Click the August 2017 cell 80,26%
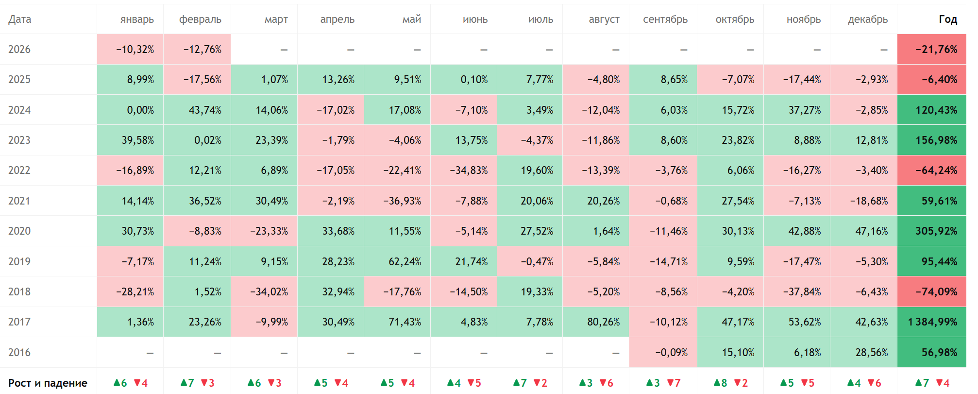 [x=603, y=322]
